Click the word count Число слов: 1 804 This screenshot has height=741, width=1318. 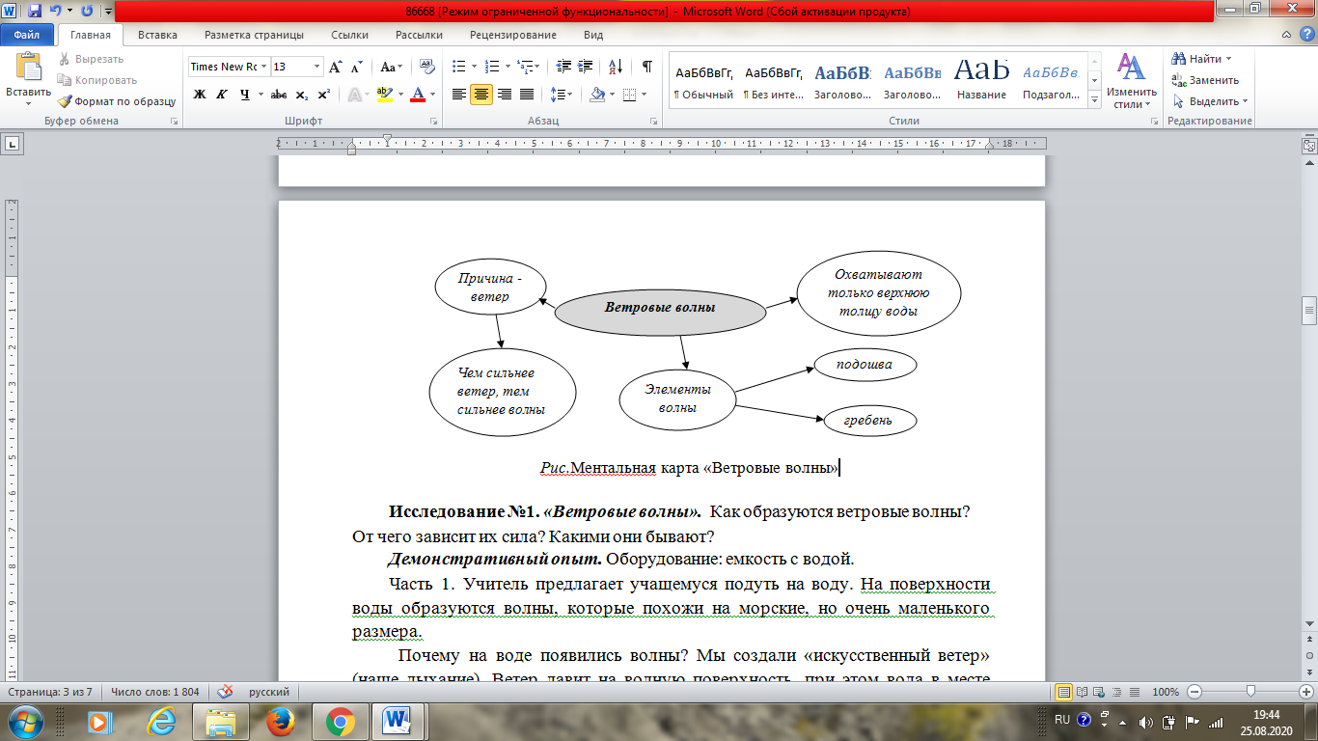click(x=154, y=692)
